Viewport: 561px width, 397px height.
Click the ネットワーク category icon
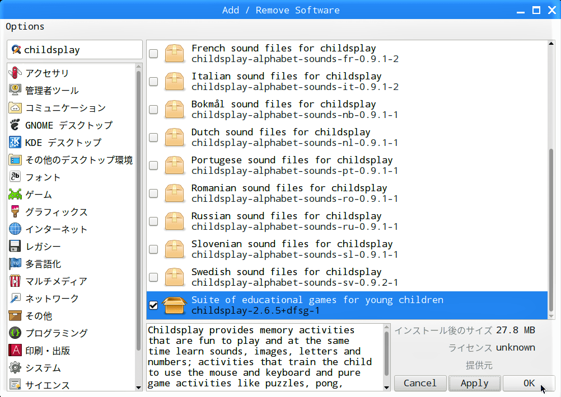[15, 299]
